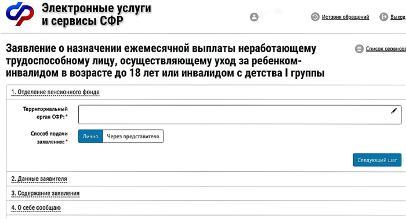
Task: Click the SFR logo icon
Action: [x=20, y=15]
